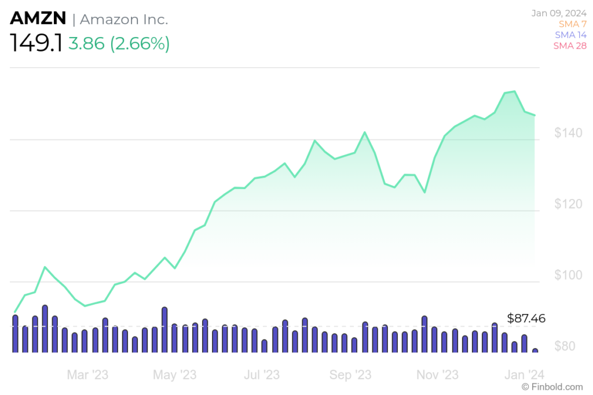The height and width of the screenshot is (395, 593).
Task: Click the 149.1 price value
Action: [x=36, y=43]
